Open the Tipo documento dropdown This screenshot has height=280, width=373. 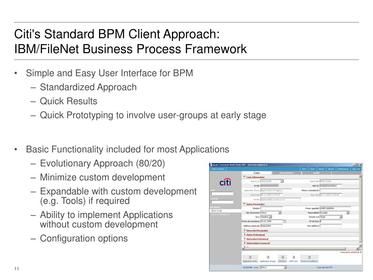[280, 213]
